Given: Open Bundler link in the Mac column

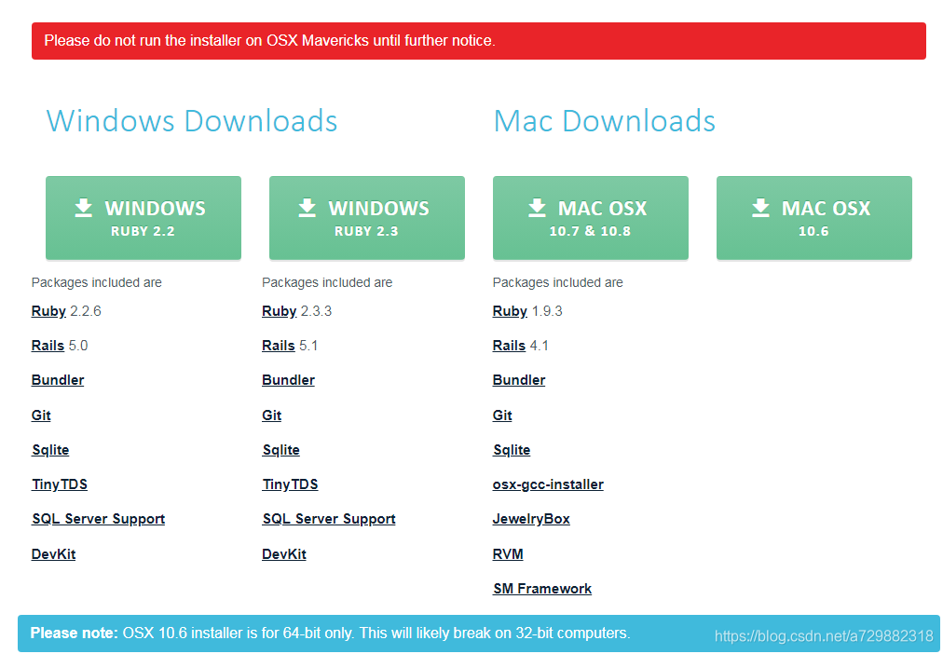Looking at the screenshot, I should pos(519,380).
